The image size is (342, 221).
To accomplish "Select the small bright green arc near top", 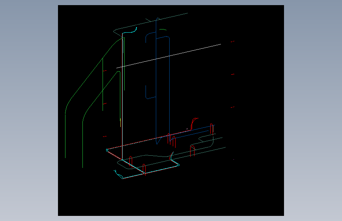I will pyautogui.click(x=163, y=29).
